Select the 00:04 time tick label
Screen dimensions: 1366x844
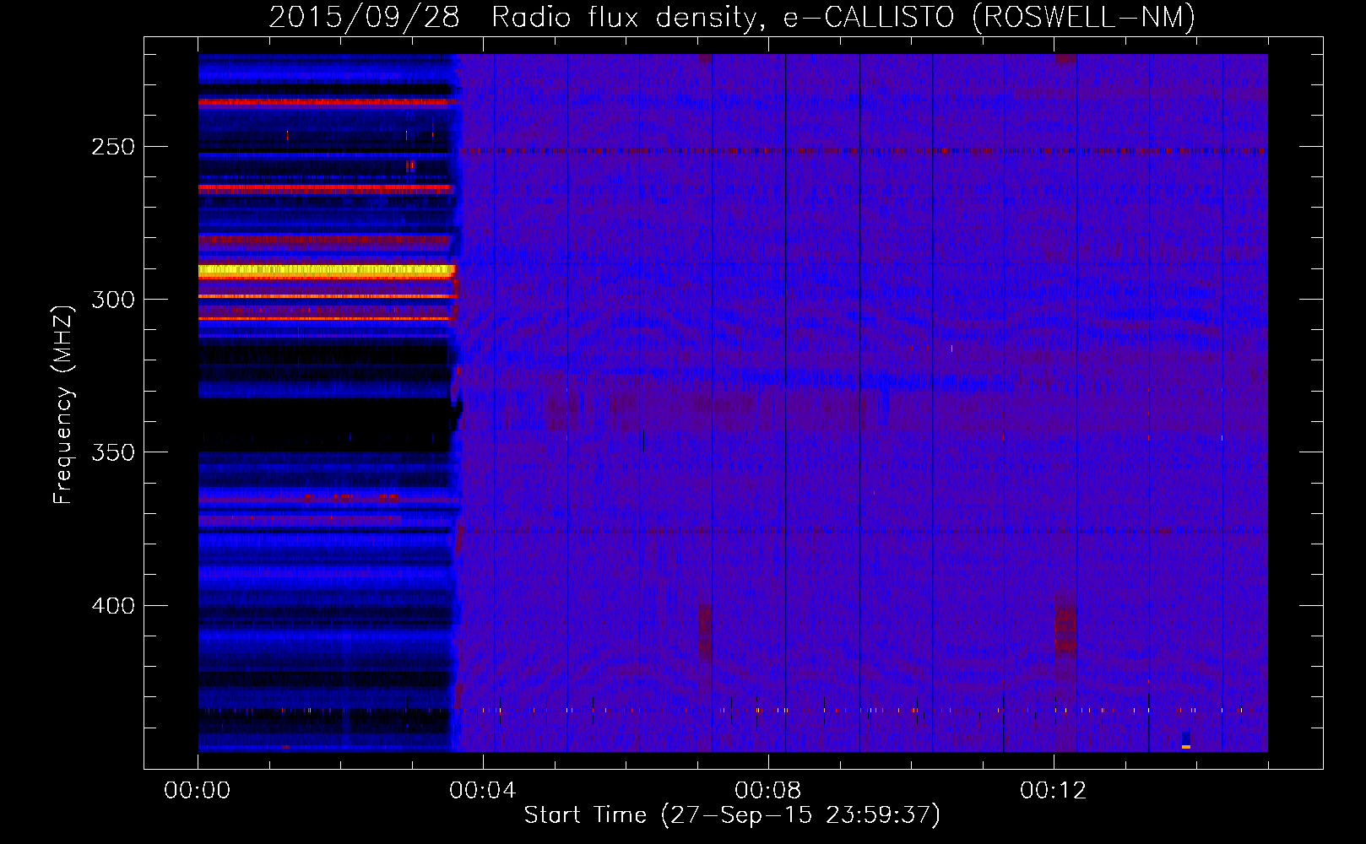(483, 791)
